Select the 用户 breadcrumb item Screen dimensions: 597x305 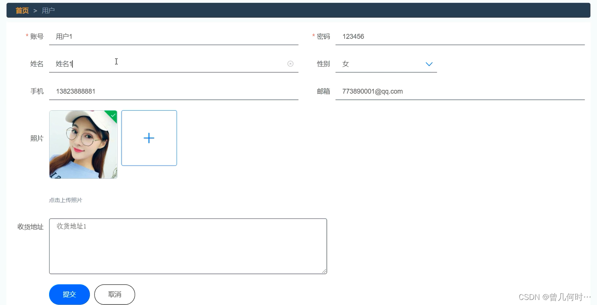coord(48,11)
